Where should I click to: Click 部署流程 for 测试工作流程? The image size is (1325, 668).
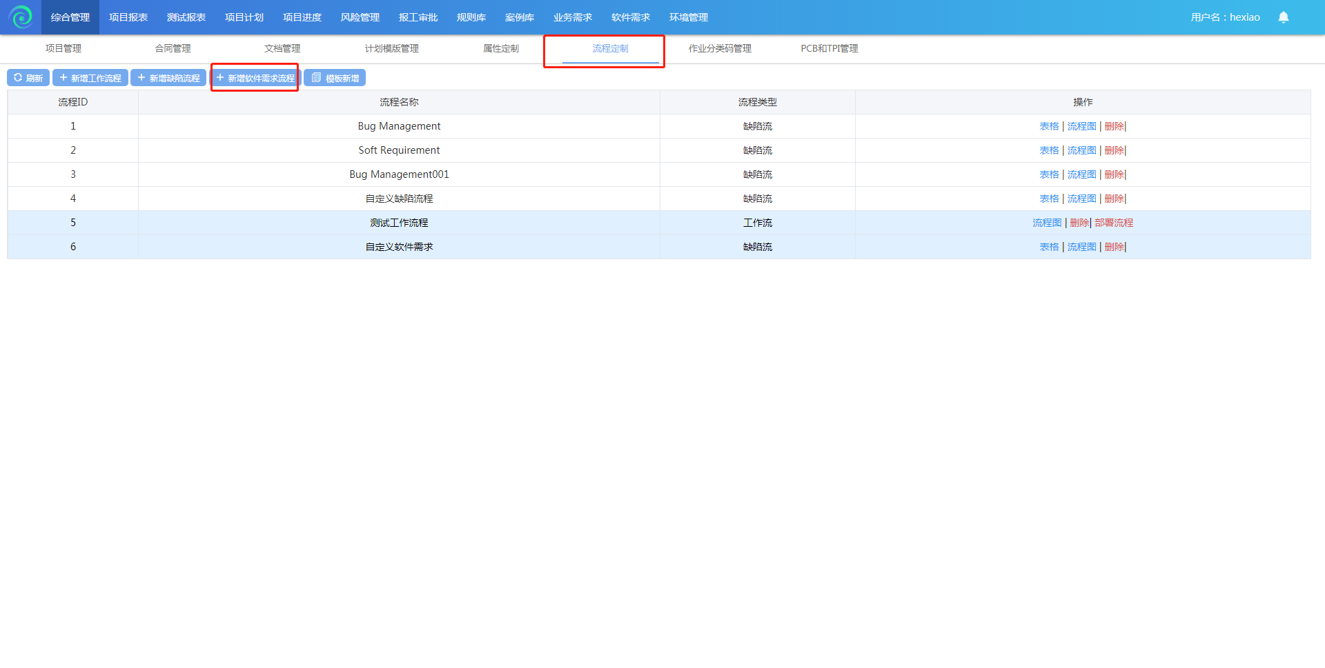[1114, 223]
